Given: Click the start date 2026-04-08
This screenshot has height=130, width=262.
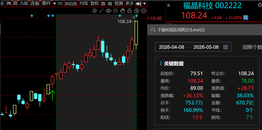Looking at the screenshot, I should [x=171, y=47].
